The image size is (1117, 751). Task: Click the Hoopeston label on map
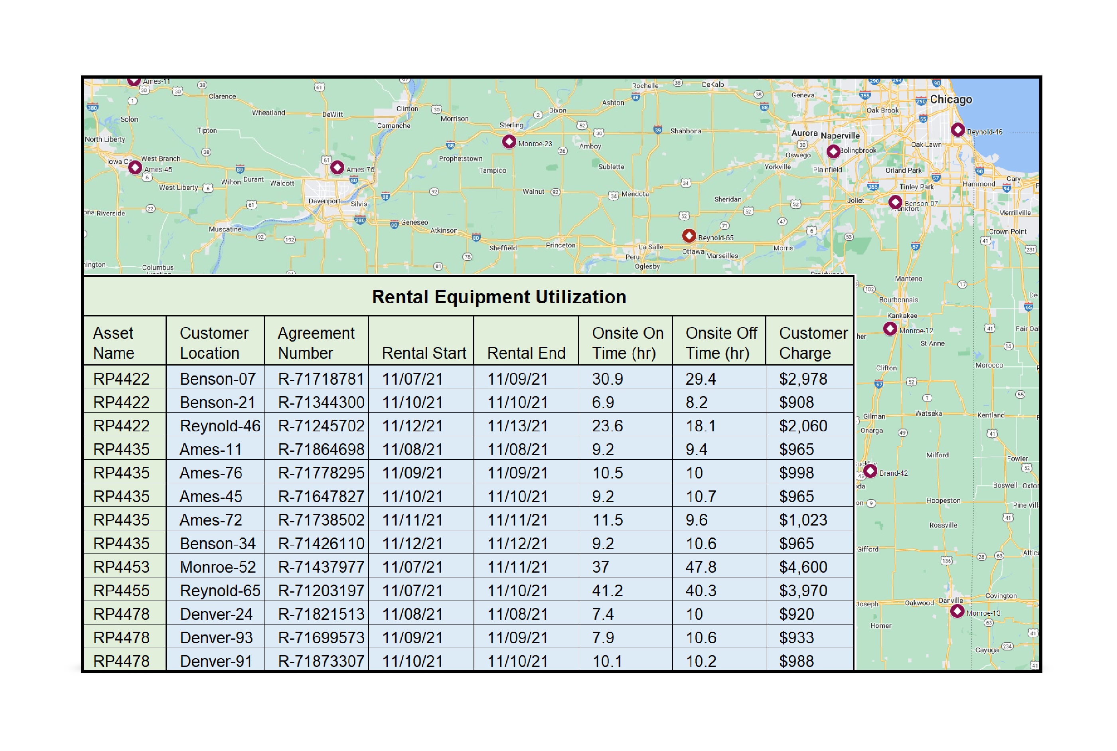pyautogui.click(x=943, y=500)
